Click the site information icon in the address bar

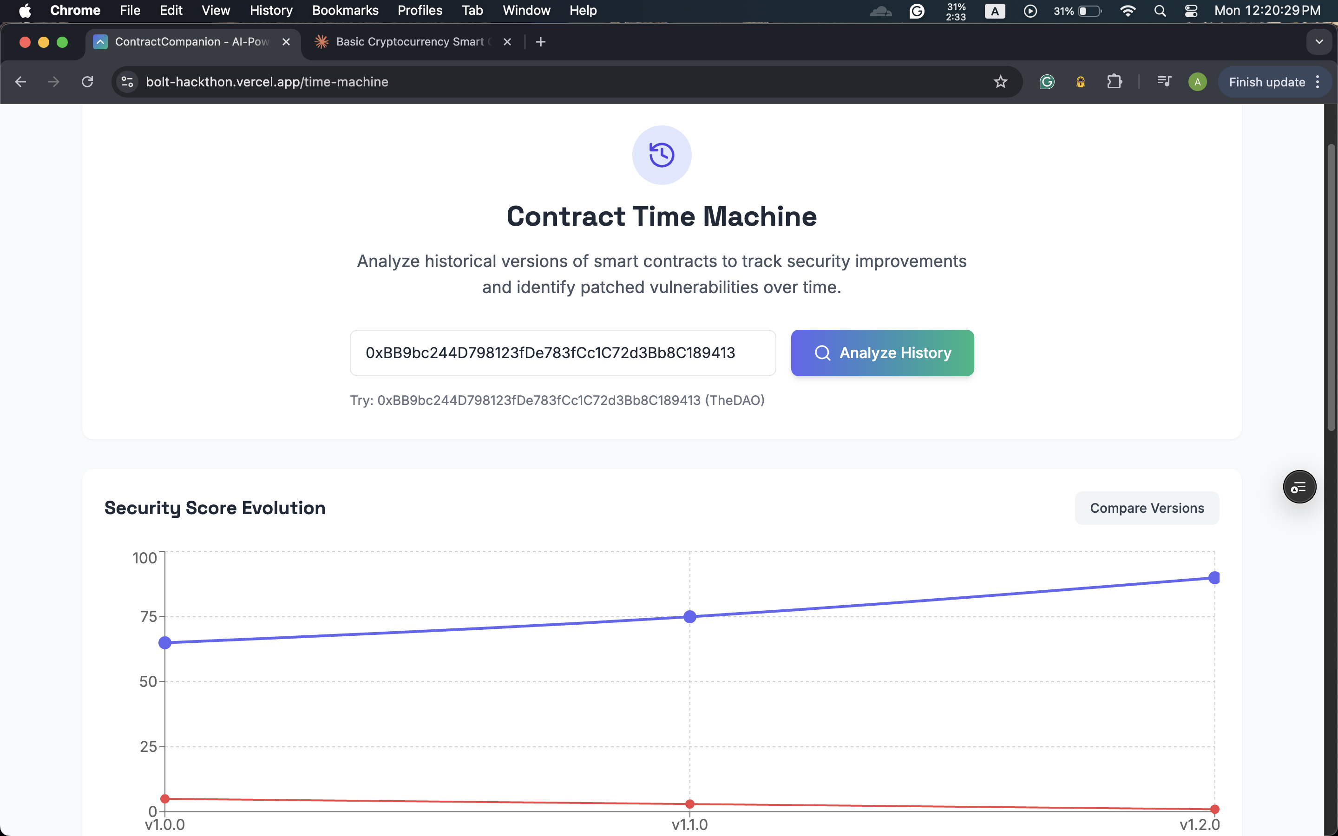tap(127, 82)
